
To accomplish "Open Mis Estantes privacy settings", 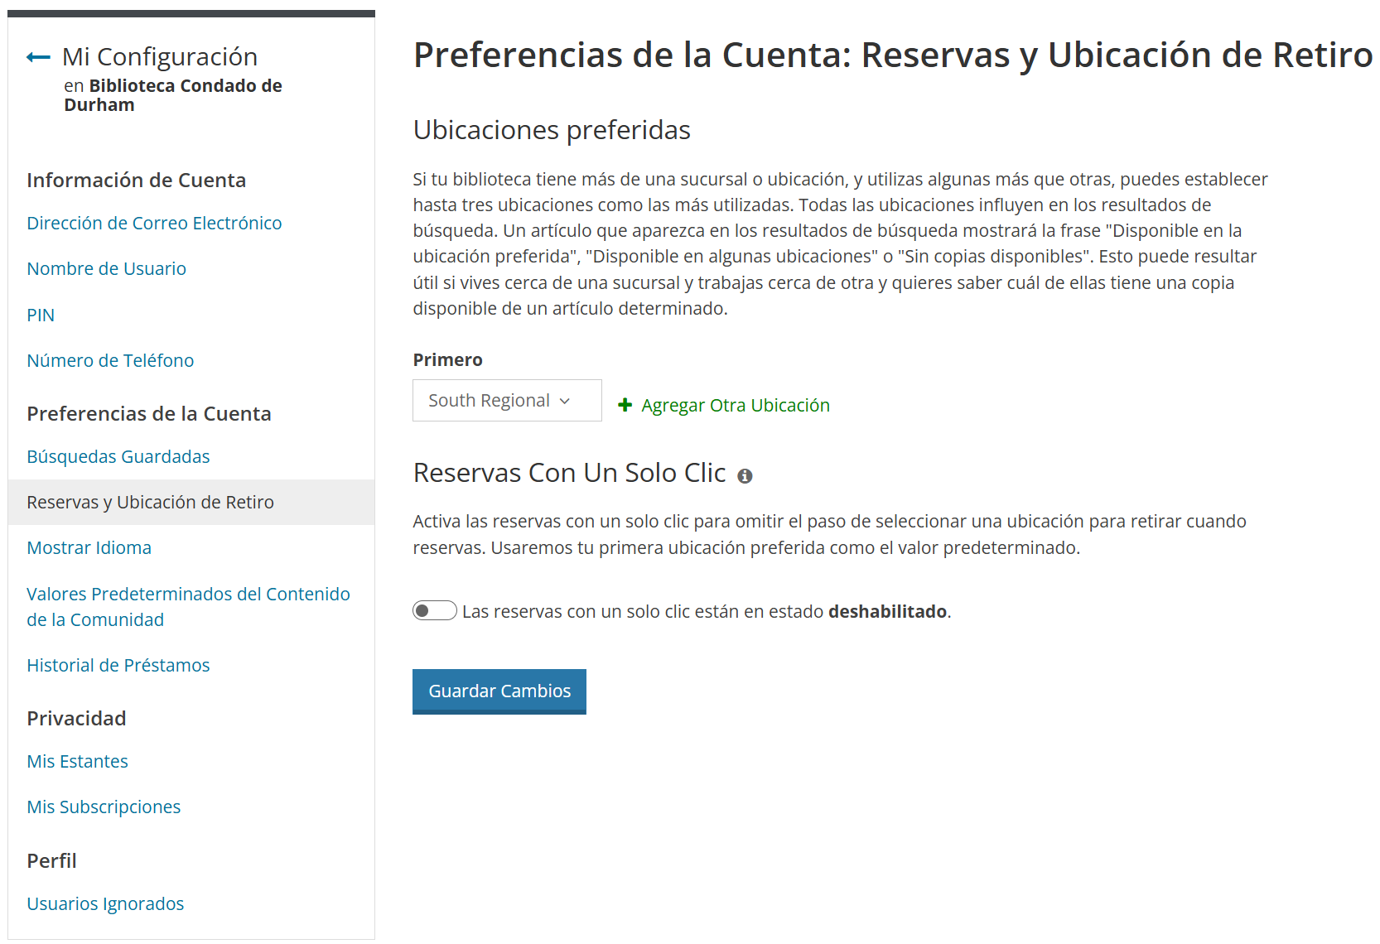I will pyautogui.click(x=77, y=762).
